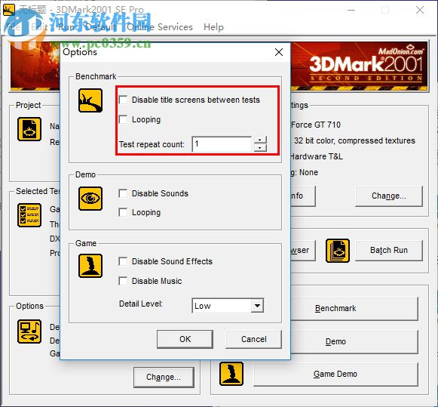This screenshot has height=407, width=438.
Task: Open the Help menu
Action: click(213, 27)
